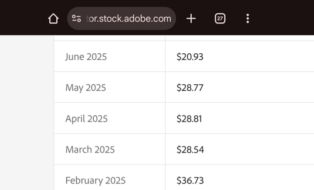This screenshot has height=190, width=314.
Task: Select the February 2025 row
Action: coord(184,177)
